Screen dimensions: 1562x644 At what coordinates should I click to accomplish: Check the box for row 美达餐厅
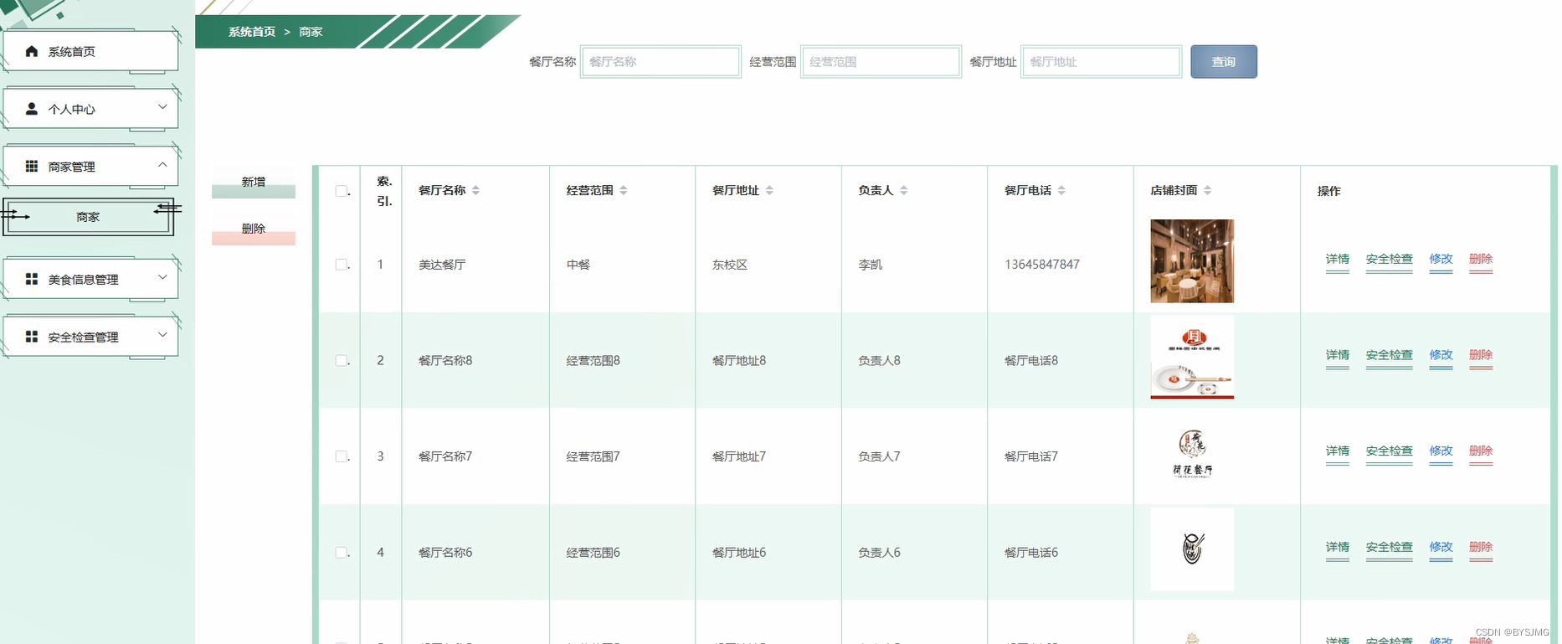[342, 265]
